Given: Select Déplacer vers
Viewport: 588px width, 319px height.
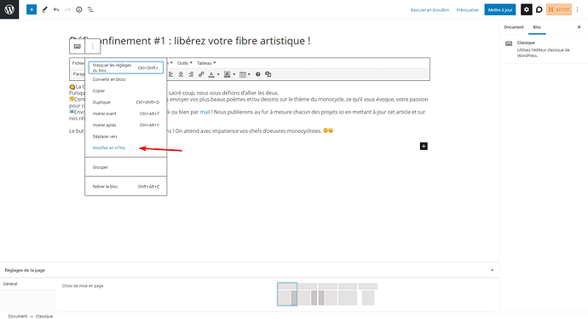Looking at the screenshot, I should pos(126,136).
